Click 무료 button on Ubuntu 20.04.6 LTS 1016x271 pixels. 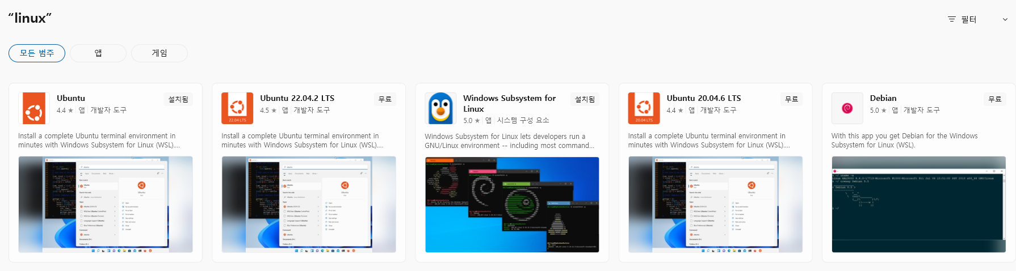[x=791, y=99]
